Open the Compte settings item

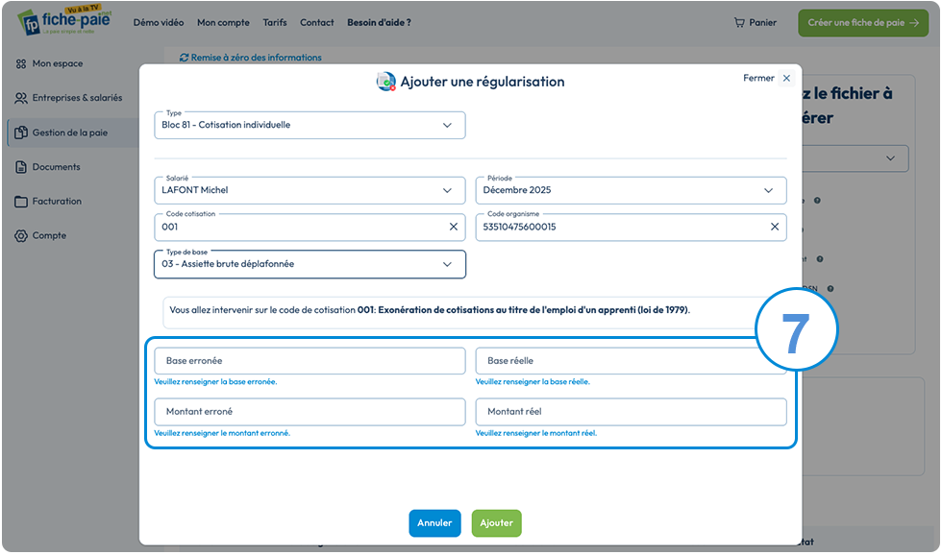point(40,236)
